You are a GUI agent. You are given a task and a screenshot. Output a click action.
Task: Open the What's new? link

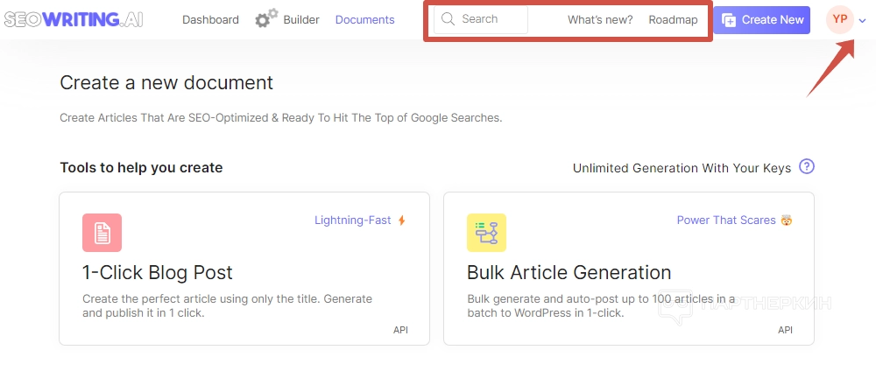click(600, 19)
